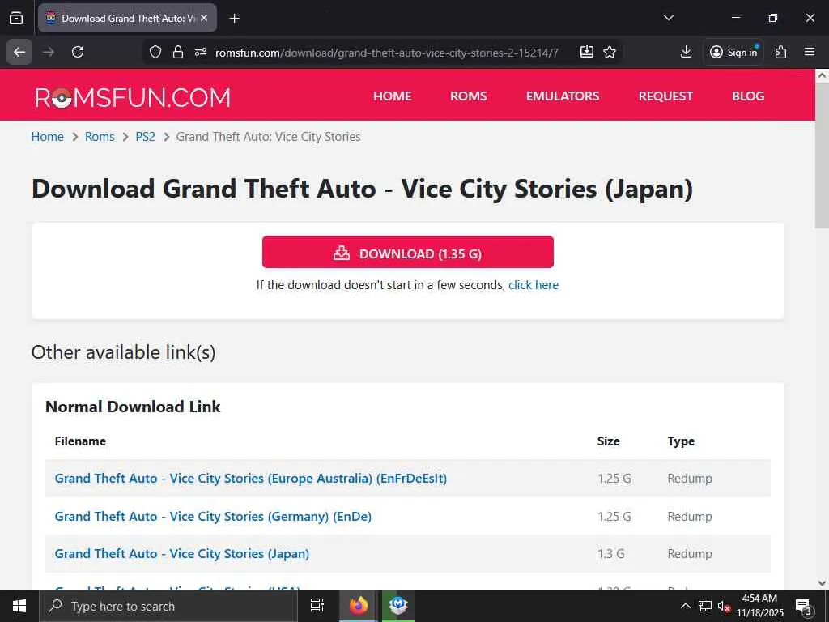
Task: Bookmark this page with the star icon
Action: pos(610,52)
